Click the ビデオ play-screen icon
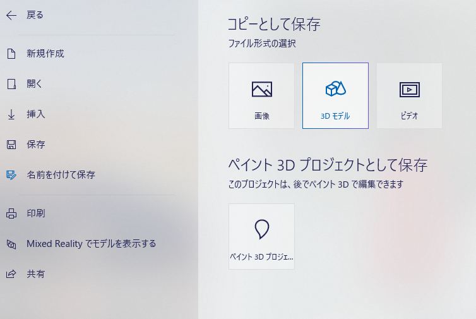This screenshot has height=319, width=476. click(410, 90)
